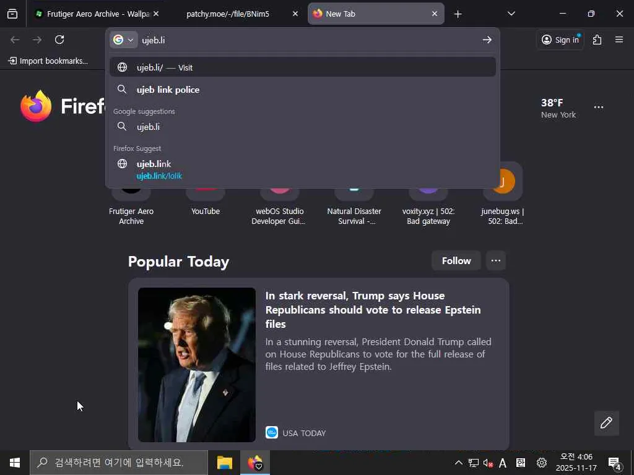Toggle the 'A' IME input mode indicator
Viewport: 634px width, 475px height.
[503, 463]
